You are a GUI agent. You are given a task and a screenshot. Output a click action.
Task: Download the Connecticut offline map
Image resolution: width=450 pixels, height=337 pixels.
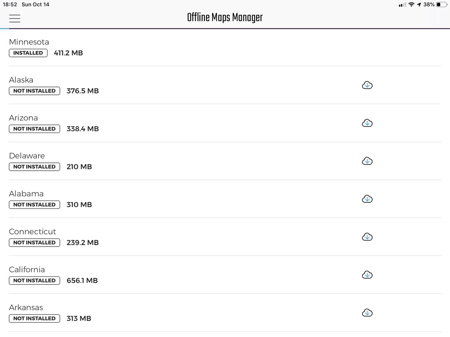click(x=367, y=237)
